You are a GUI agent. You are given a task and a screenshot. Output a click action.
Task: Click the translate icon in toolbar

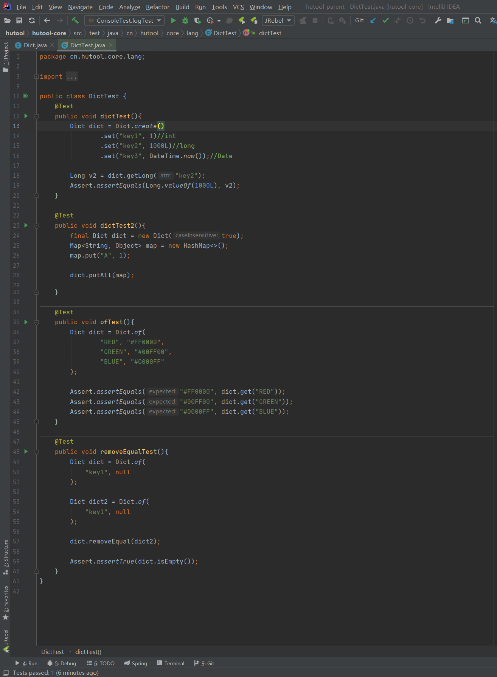[493, 20]
